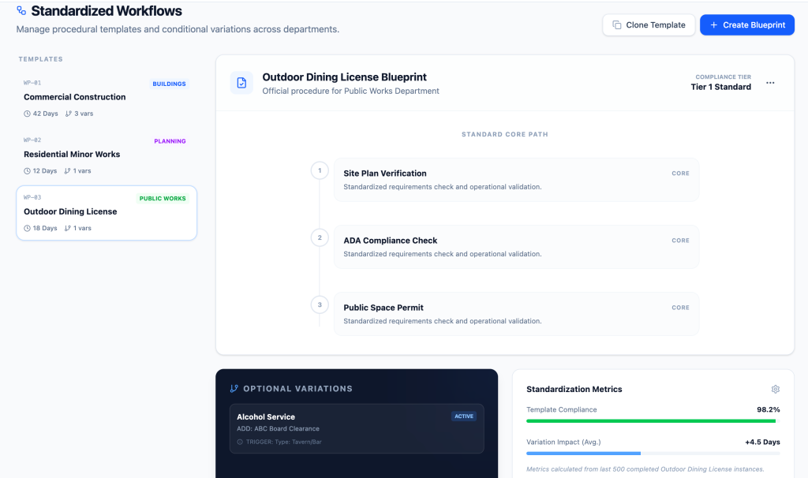Select the Outdoor Dining License template
The height and width of the screenshot is (478, 808).
pos(106,213)
